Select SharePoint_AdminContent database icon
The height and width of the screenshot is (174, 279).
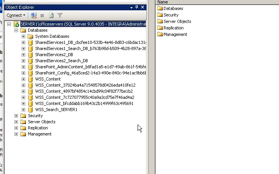point(30,67)
